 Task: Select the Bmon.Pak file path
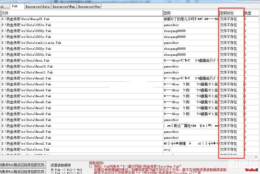[x=25, y=61]
